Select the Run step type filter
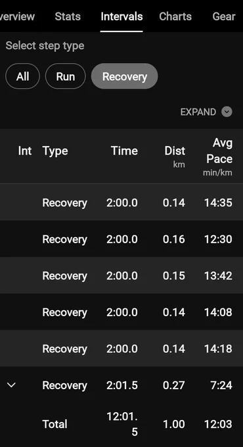 point(65,76)
